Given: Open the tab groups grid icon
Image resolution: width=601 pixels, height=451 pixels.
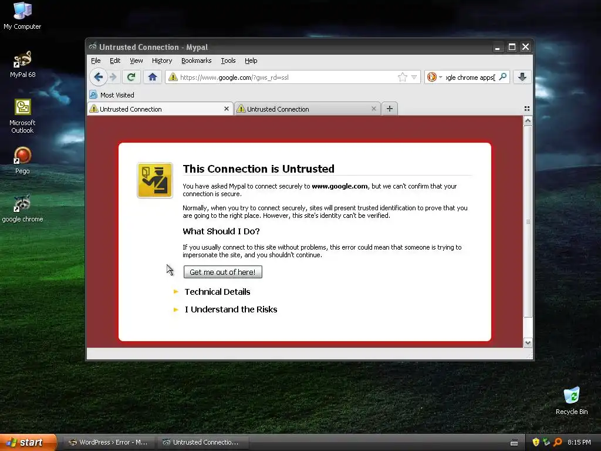Looking at the screenshot, I should (x=527, y=109).
